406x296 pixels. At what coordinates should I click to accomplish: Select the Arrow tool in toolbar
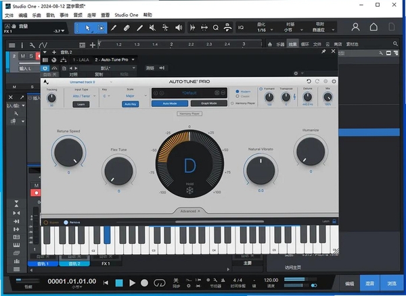[87, 28]
